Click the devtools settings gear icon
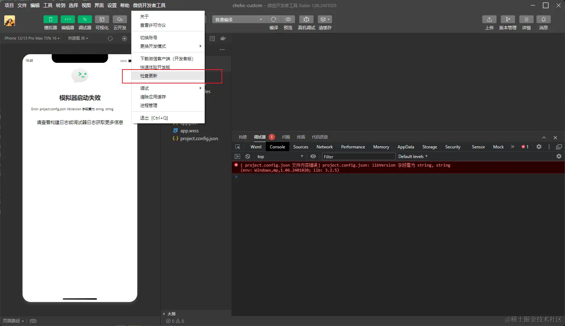 [539, 147]
